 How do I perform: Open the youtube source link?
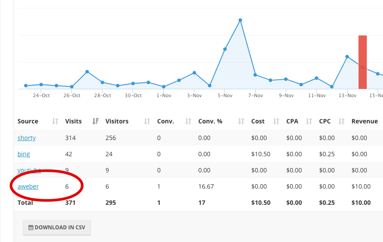(29, 170)
